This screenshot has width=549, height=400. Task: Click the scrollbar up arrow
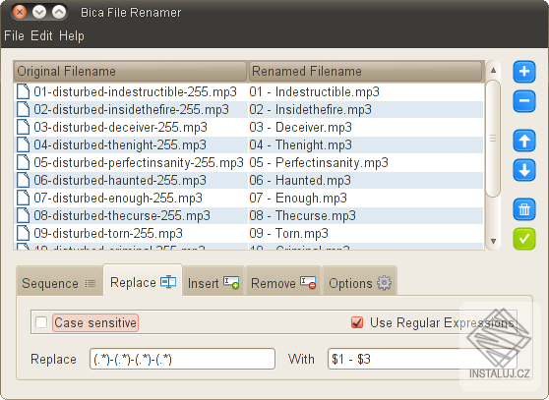click(493, 71)
